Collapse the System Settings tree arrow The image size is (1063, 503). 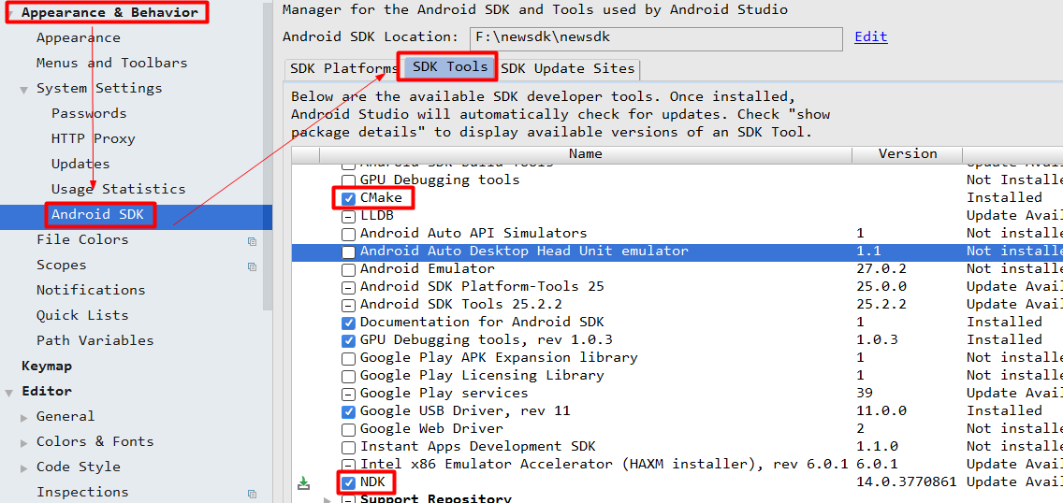click(x=24, y=90)
